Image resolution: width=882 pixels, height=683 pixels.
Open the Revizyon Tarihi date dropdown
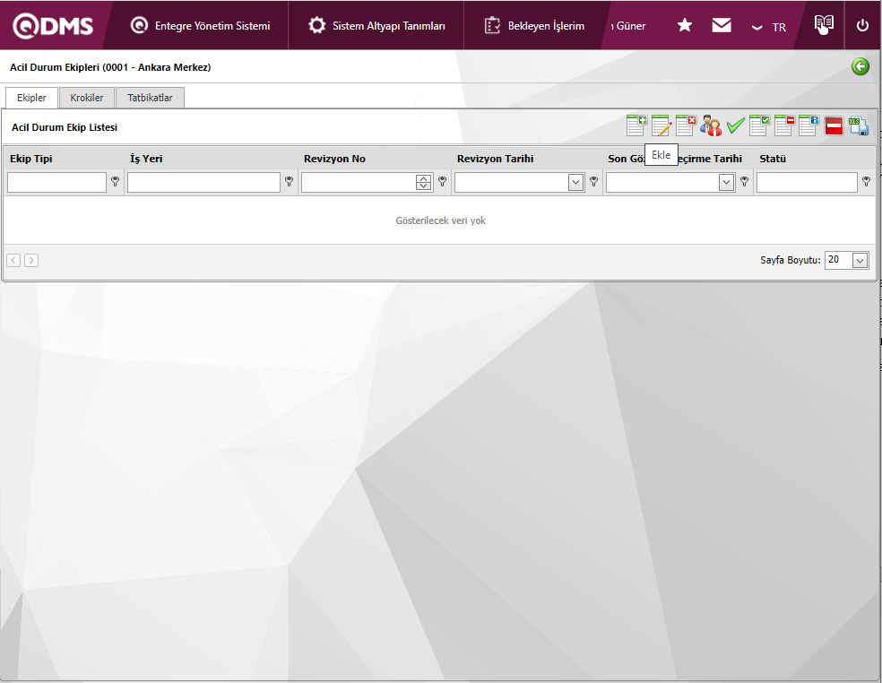[575, 182]
